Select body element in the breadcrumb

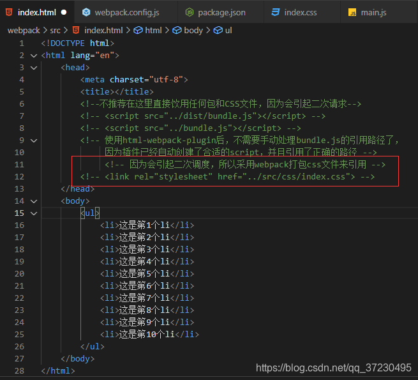193,31
